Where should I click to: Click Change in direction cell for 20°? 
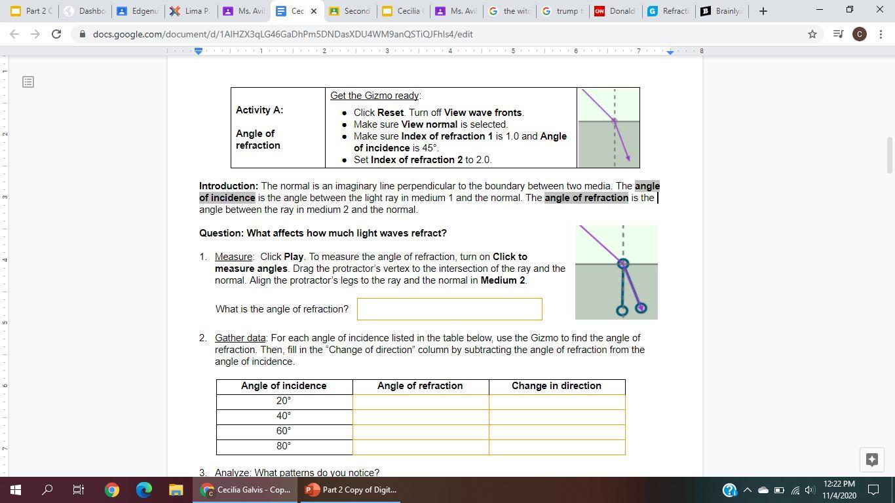click(x=557, y=401)
